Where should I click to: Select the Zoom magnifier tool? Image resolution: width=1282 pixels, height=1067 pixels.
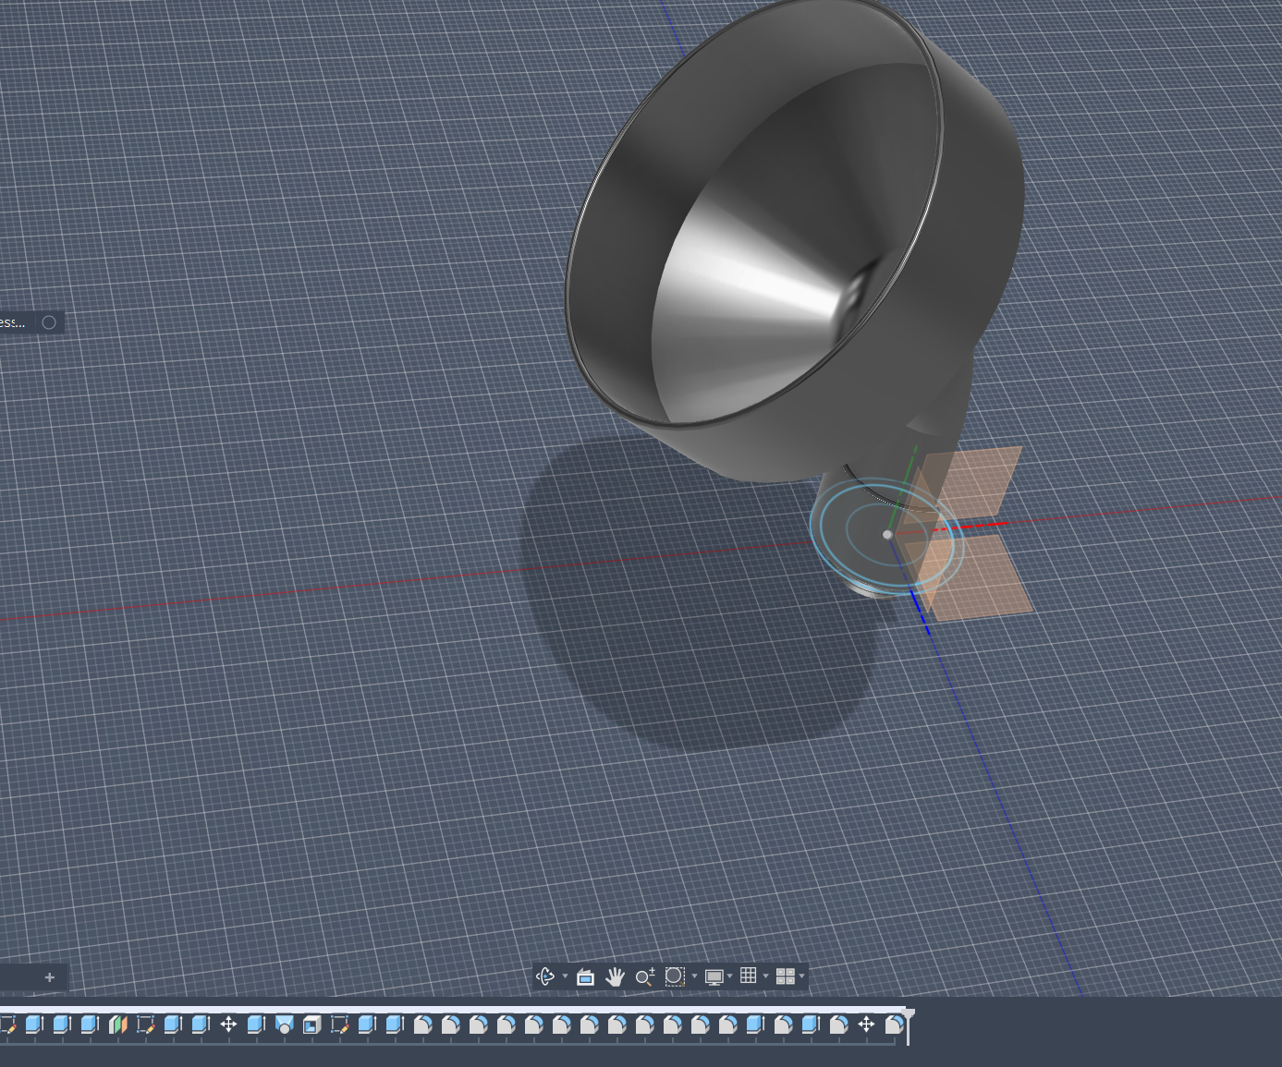point(645,976)
